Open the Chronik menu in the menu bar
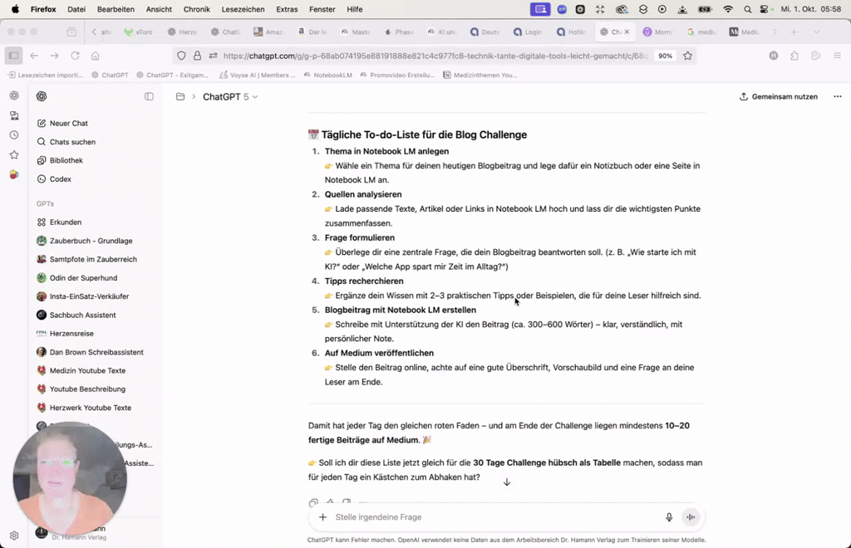851x548 pixels. tap(195, 9)
